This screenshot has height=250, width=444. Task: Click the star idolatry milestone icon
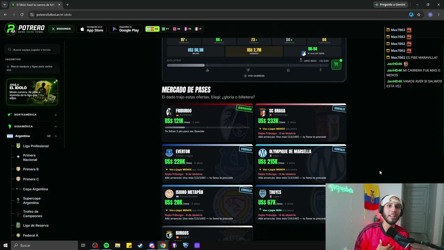[x=288, y=70]
